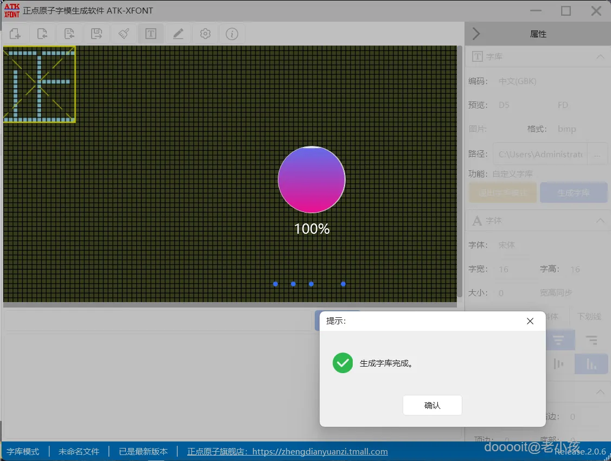The width and height of the screenshot is (611, 461).
Task: Click the ATK XFONT application logo
Action: coord(12,10)
